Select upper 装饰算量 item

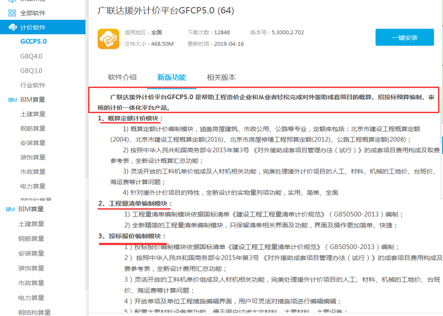[33, 157]
